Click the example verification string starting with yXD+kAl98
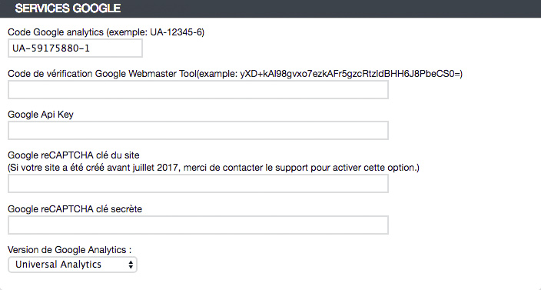Image resolution: width=541 pixels, height=290 pixels. coord(350,74)
